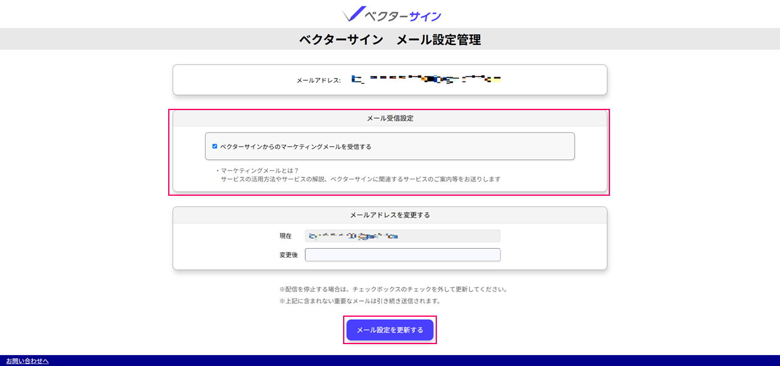
Task: Click the メール設定を更新する button
Action: tap(390, 330)
